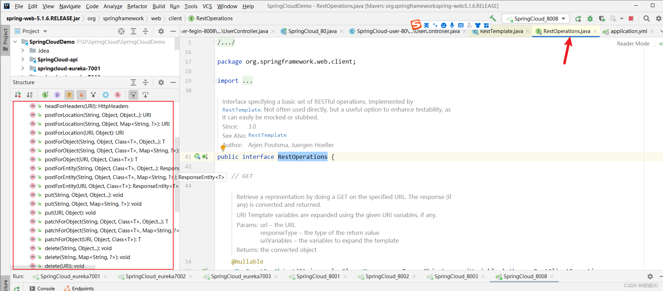The width and height of the screenshot is (663, 291).
Task: Select put(URI, Object): void method
Action: [x=70, y=213]
